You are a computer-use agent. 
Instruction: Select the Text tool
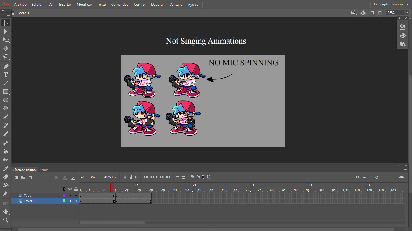point(5,75)
